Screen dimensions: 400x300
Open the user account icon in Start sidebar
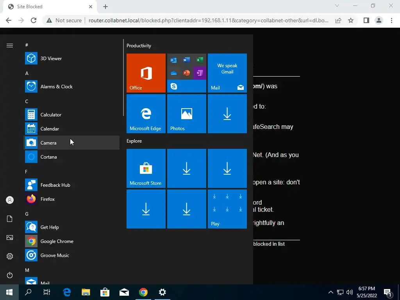point(10,200)
